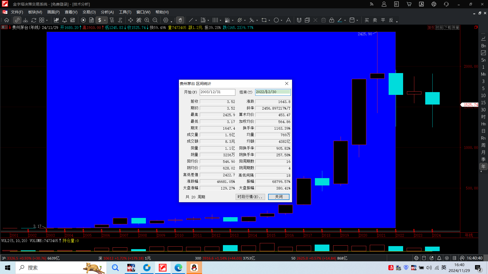The image size is (488, 274).
Task: Expand the line color dropdown arrow
Action: point(345,21)
